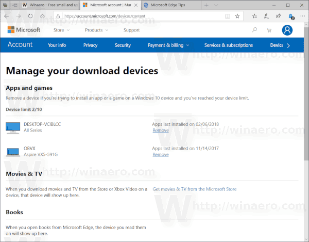Toggle Reading view book icon
Screen dimensions: 309x242
(x=227, y=16)
